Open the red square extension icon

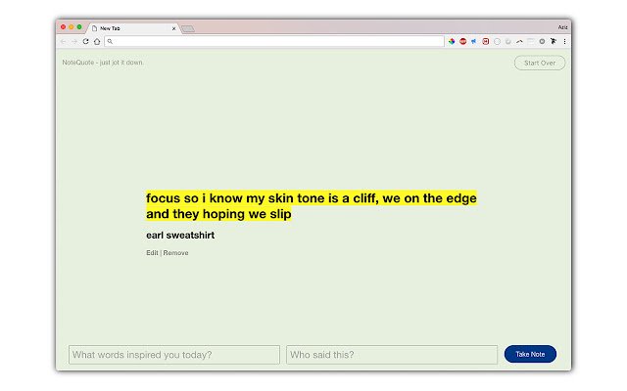[486, 41]
